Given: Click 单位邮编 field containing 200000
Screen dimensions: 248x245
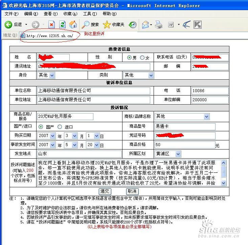Looking at the screenshot, I should (x=210, y=100).
